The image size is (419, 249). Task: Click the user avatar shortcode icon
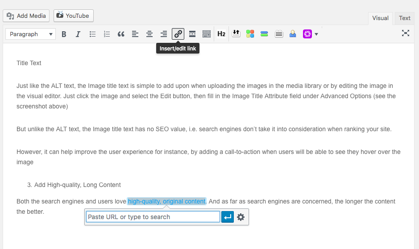(293, 34)
